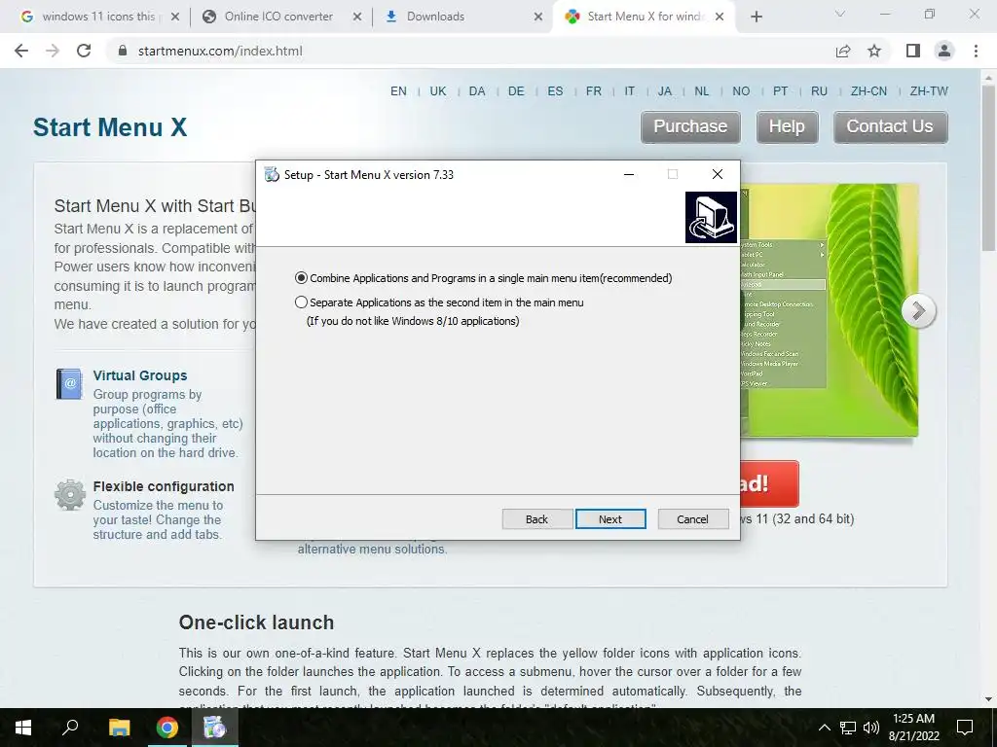Open the Virtual Groups heading
The width and height of the screenshot is (997, 747).
(x=140, y=375)
